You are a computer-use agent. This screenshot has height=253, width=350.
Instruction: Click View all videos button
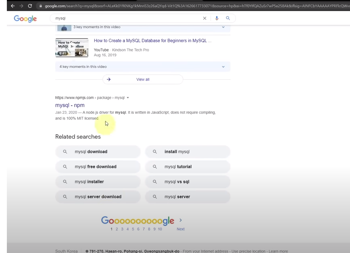tap(143, 79)
